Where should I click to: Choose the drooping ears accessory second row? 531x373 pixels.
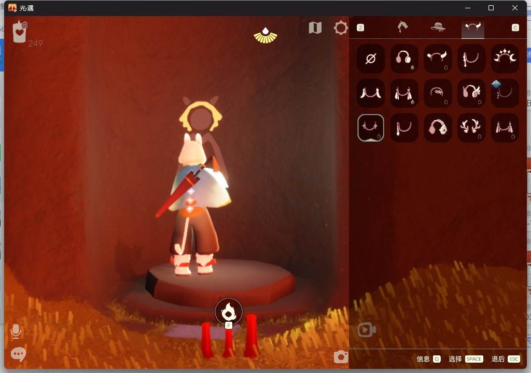370,93
